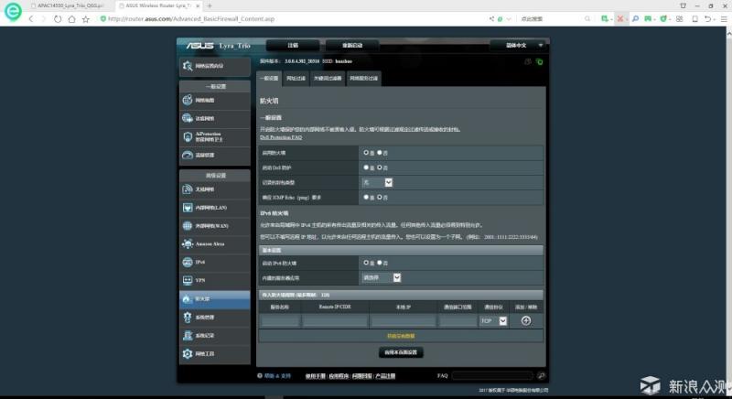This screenshot has height=399, width=732.
Task: Click the Reboot button
Action: click(352, 45)
